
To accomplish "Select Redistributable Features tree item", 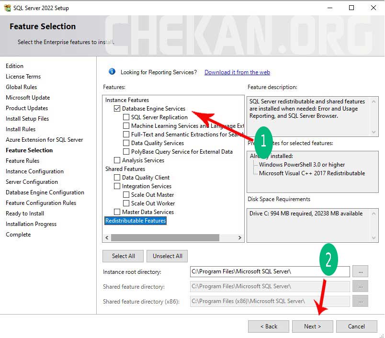I will (136, 220).
